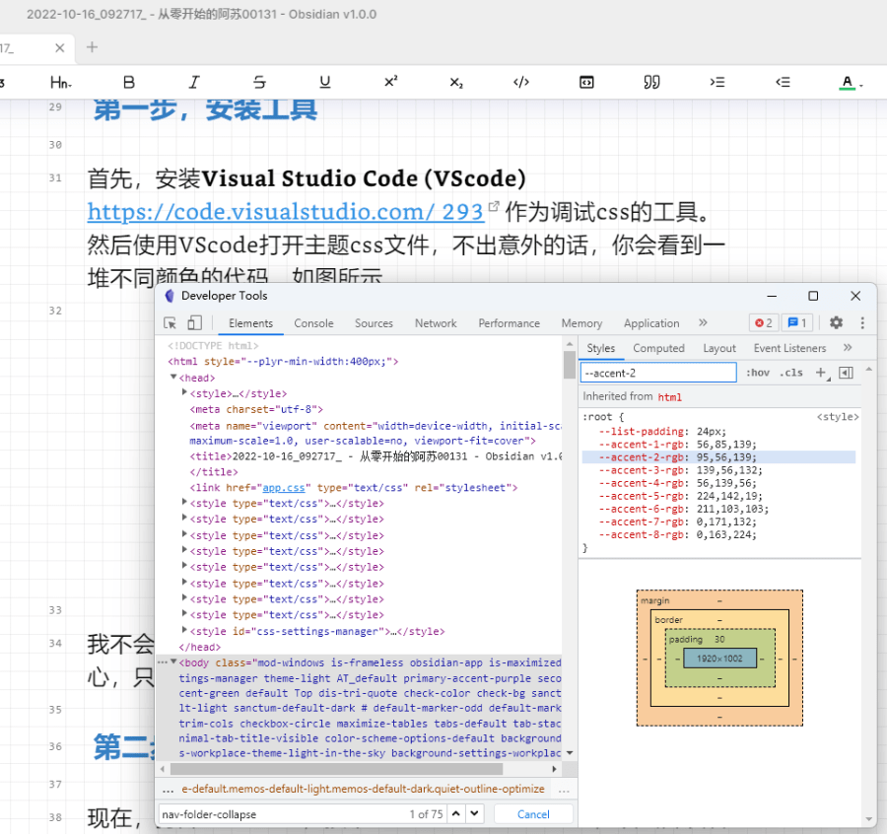Switch to the Event Listeners pane
Screen dimensions: 887x834
click(789, 348)
